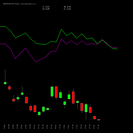Viewport: 133px width, 133px height.
Task: Select the open value O: 2.20
Action: point(46,9)
